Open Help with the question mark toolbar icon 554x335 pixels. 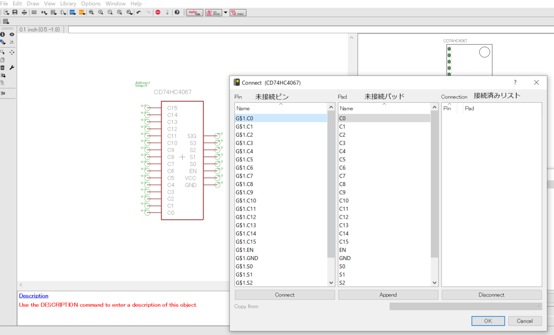[177, 12]
